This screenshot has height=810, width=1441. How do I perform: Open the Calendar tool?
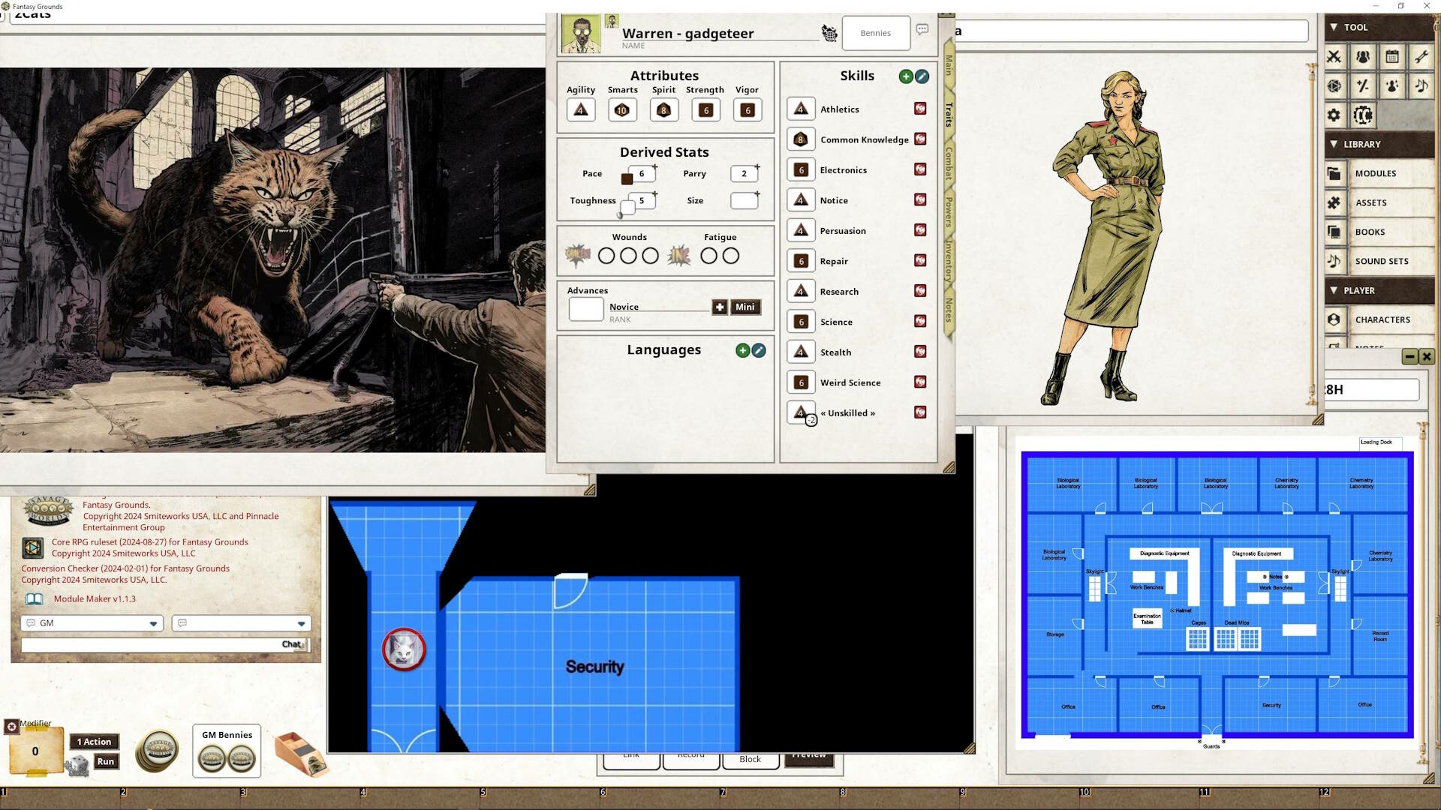[x=1391, y=57]
